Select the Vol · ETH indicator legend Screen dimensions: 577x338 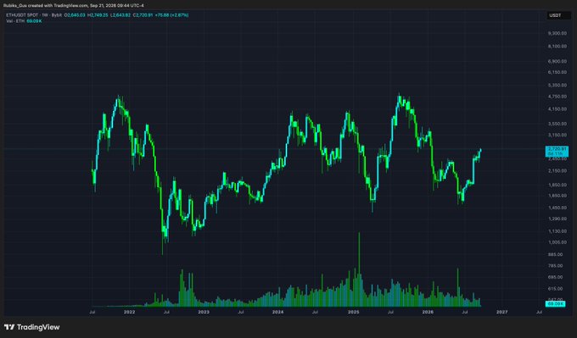coord(15,21)
